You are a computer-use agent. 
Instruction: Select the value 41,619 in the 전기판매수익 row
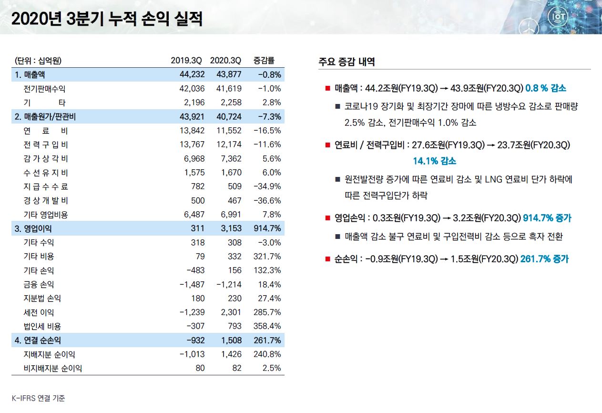click(229, 89)
